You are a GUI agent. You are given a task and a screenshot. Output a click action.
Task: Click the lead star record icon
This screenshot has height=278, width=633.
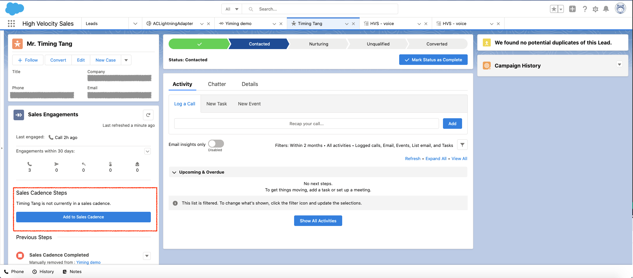tap(17, 44)
